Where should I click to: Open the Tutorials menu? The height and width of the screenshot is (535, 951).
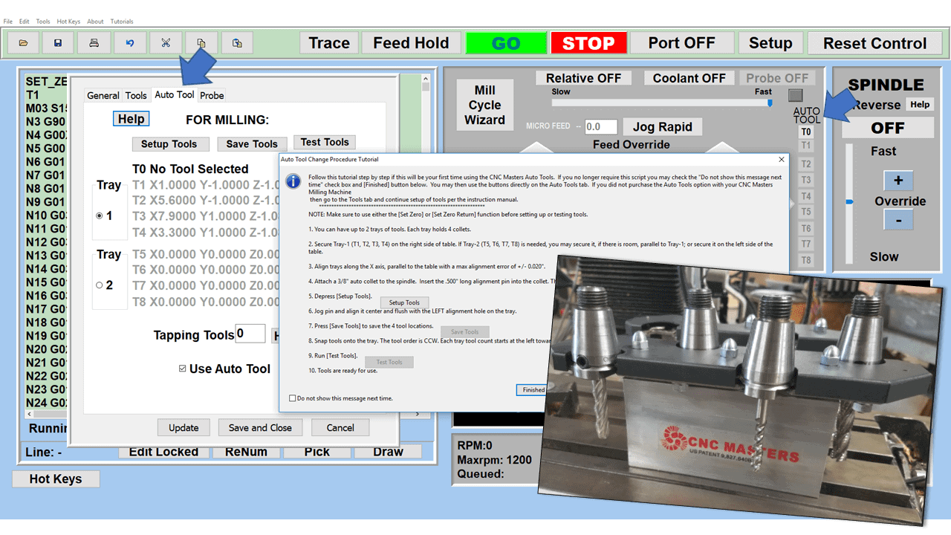122,22
